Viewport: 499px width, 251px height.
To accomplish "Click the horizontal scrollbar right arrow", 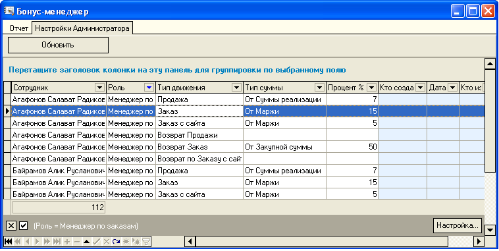I will tap(479, 241).
